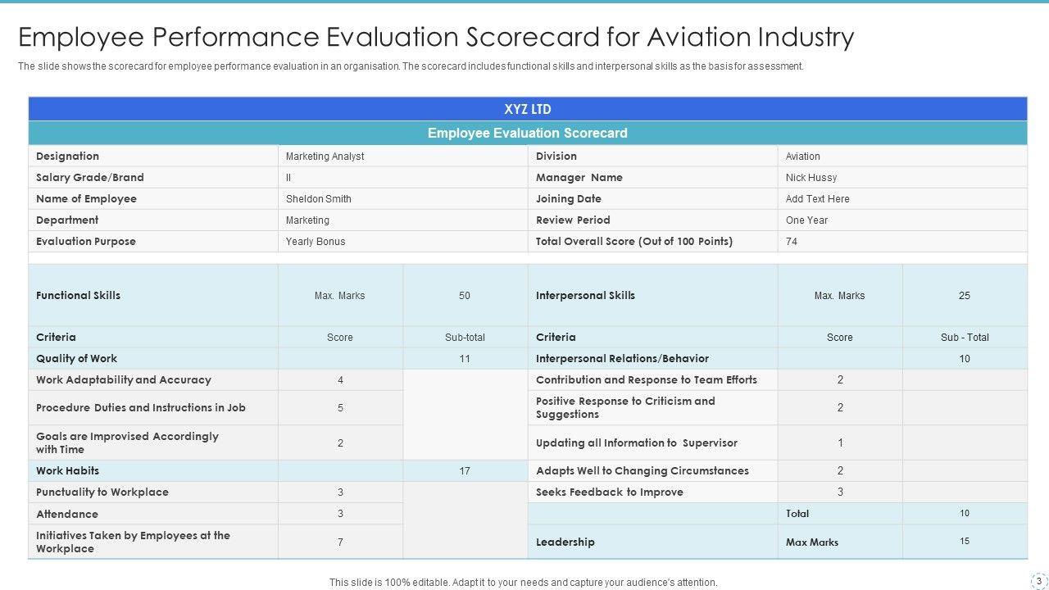Image resolution: width=1049 pixels, height=590 pixels.
Task: Select the Attendance score cell
Action: click(x=340, y=514)
